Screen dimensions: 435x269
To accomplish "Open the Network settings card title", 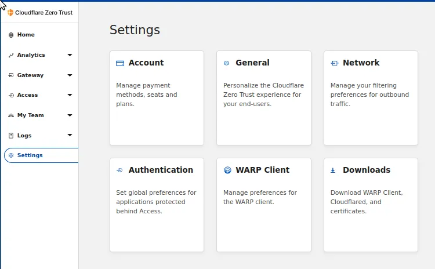I will tap(361, 63).
